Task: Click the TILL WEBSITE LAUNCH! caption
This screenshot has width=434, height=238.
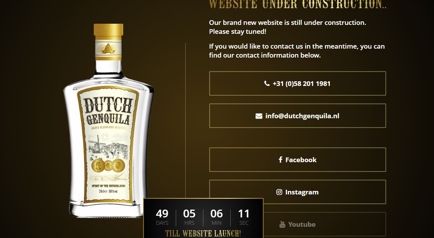Action: (x=203, y=233)
